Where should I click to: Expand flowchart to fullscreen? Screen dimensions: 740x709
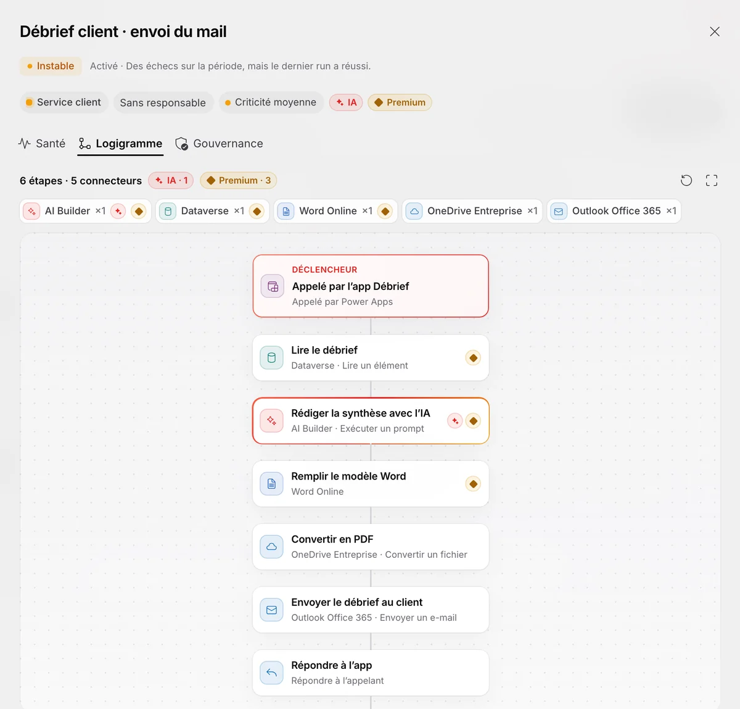712,180
